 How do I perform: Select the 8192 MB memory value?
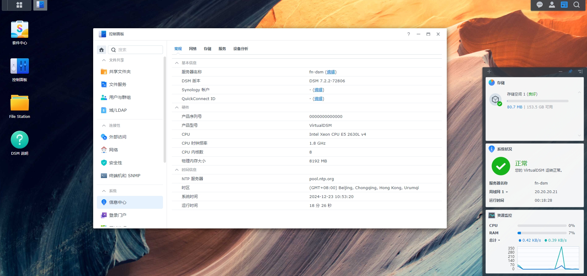click(318, 161)
